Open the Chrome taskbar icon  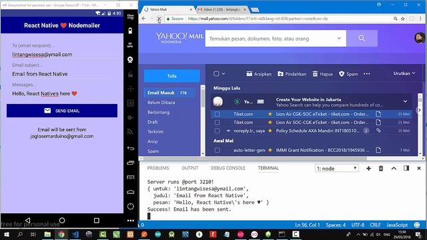pyautogui.click(x=61, y=234)
